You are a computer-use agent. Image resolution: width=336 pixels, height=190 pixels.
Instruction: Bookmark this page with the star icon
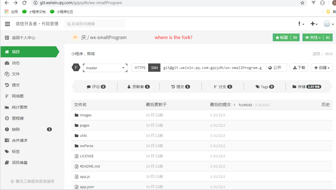302,3
